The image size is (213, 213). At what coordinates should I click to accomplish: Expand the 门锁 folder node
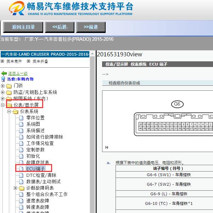click(x=2, y=86)
